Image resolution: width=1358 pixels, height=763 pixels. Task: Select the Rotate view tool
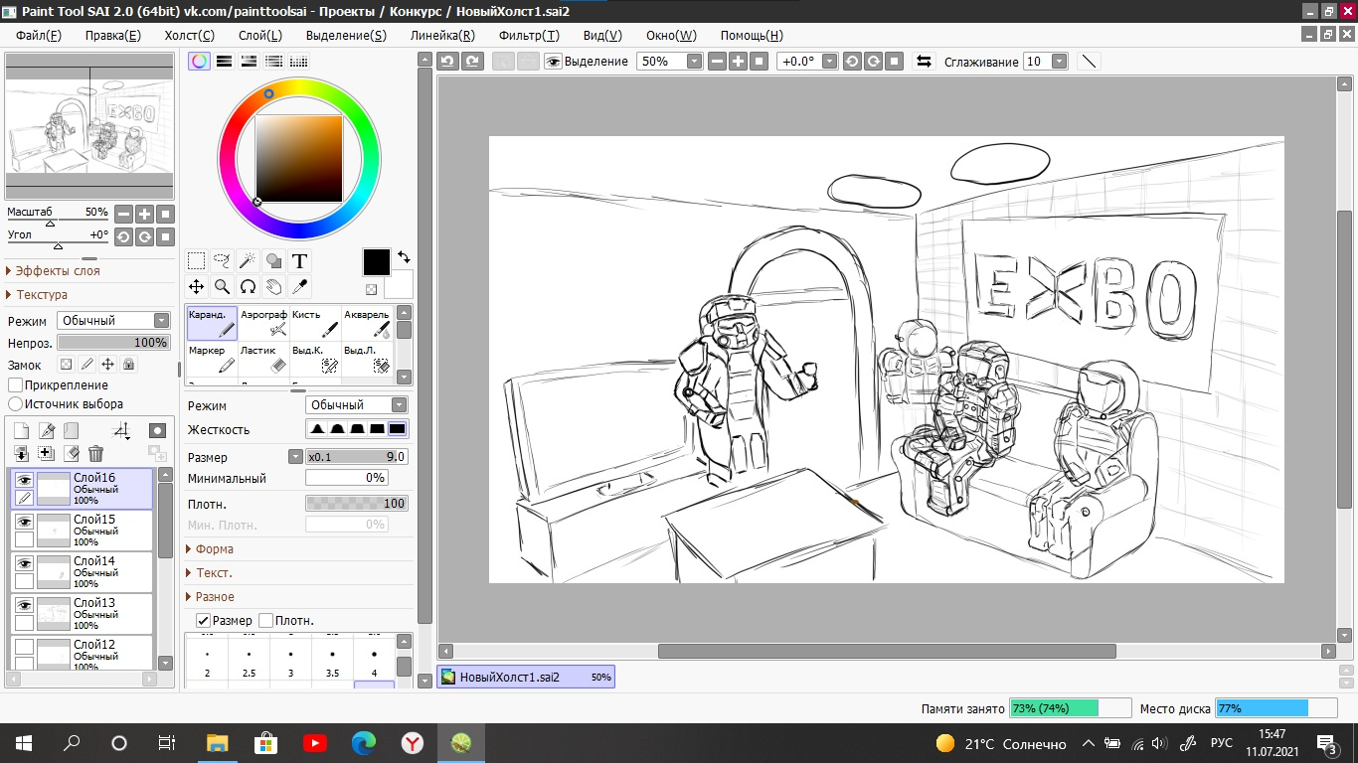click(x=249, y=287)
